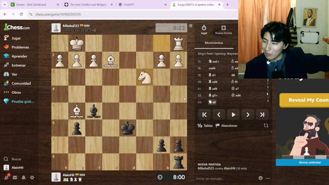329x185 pixels.
Task: Switch to the Movimientos tab
Action: click(214, 43)
